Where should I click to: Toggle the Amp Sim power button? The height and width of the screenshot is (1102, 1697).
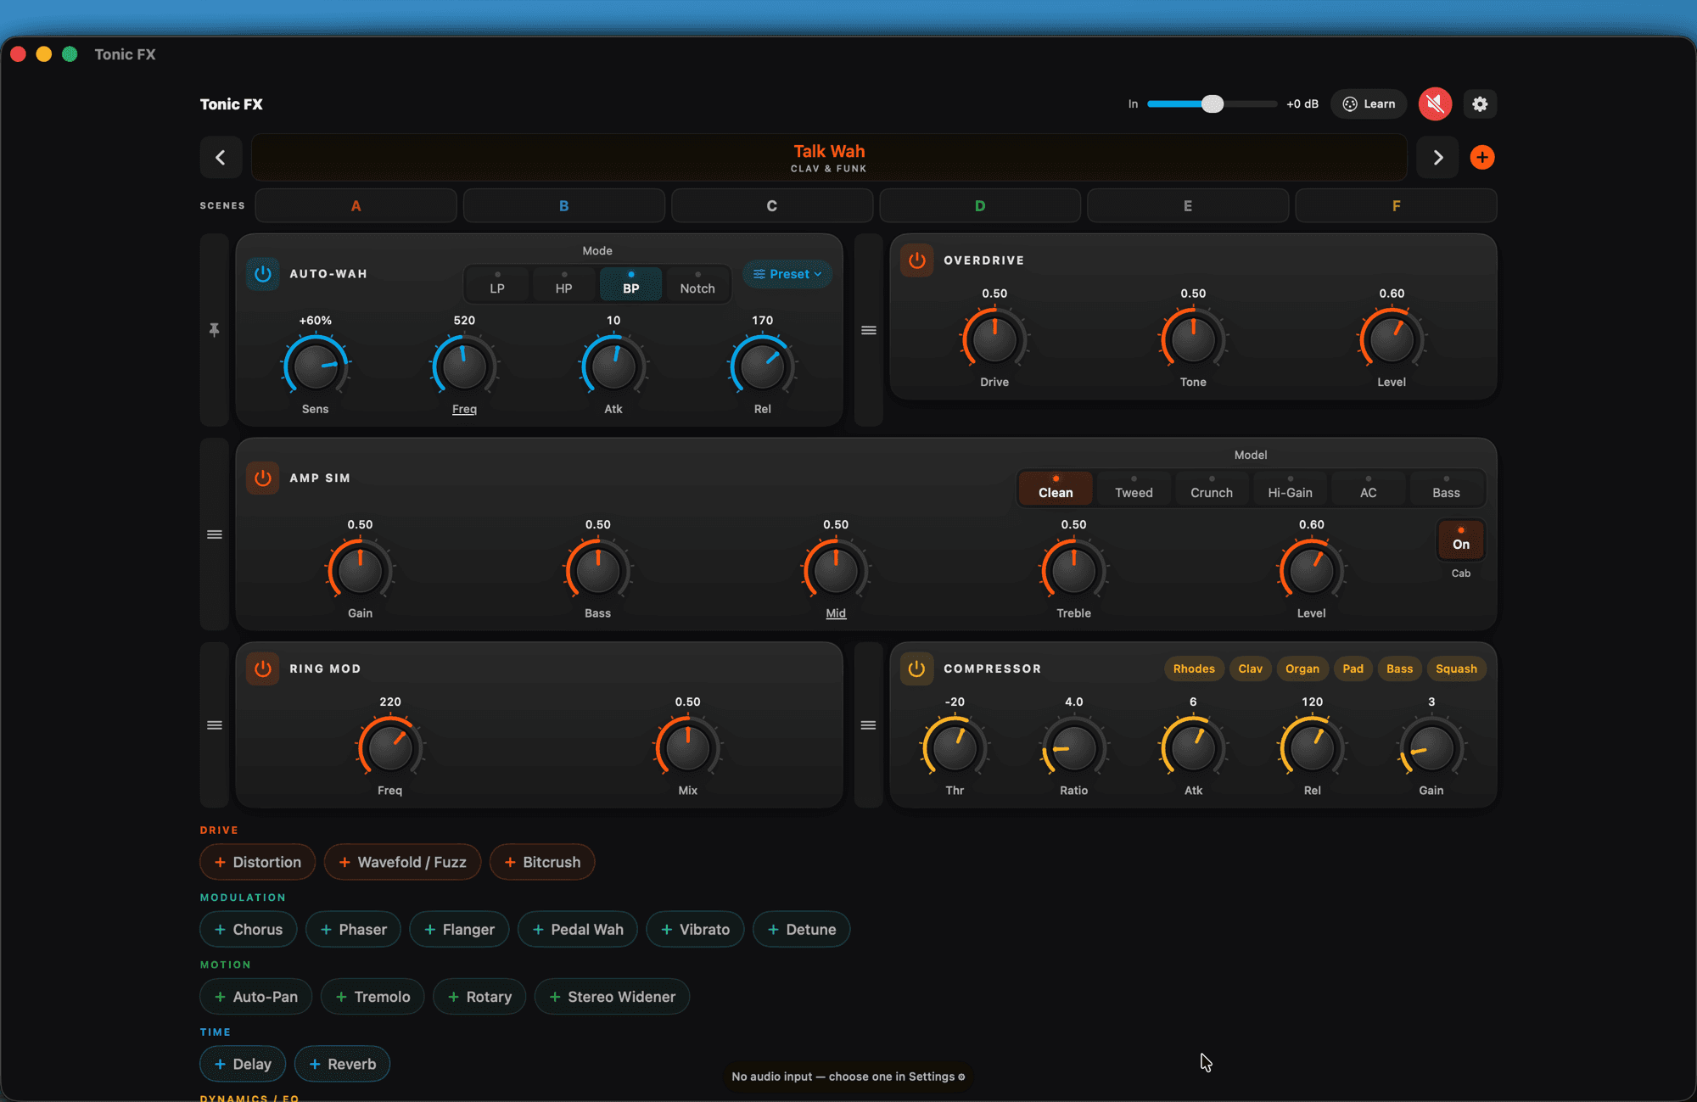tap(263, 478)
